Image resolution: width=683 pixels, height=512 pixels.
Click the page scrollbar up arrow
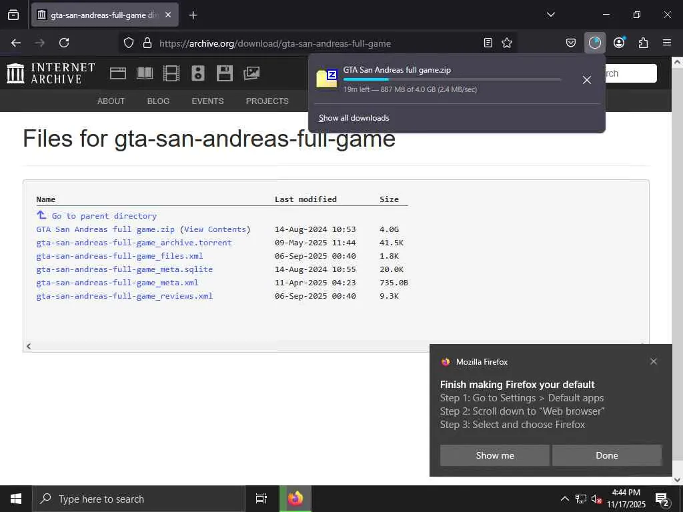point(677,62)
